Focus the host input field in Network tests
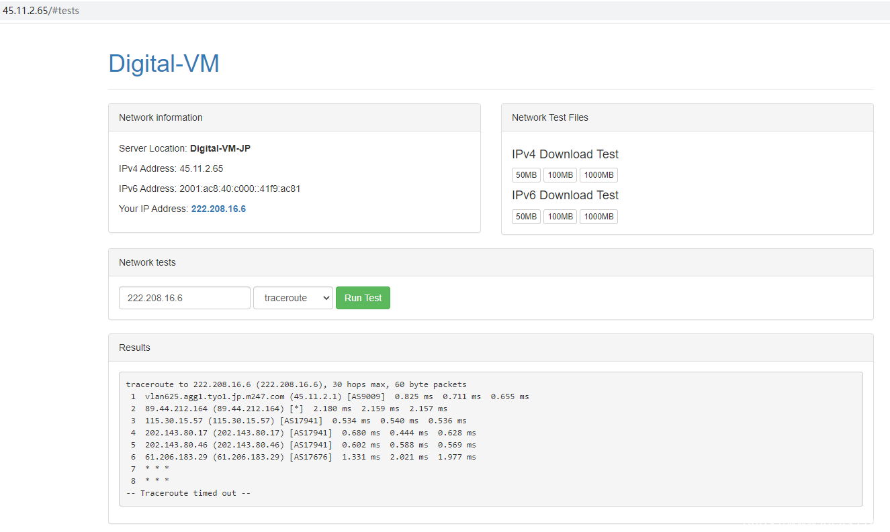 pyautogui.click(x=185, y=298)
